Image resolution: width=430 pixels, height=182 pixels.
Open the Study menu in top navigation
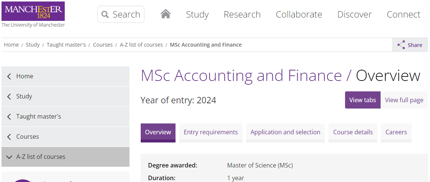pos(197,14)
